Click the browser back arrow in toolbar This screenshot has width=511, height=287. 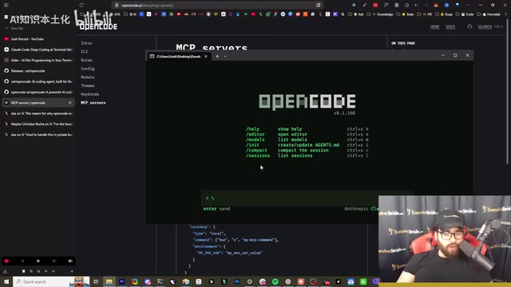click(x=416, y=5)
